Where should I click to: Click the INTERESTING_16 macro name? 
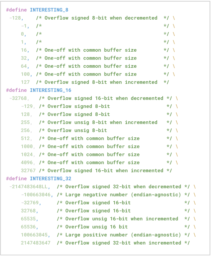[x=50, y=90]
